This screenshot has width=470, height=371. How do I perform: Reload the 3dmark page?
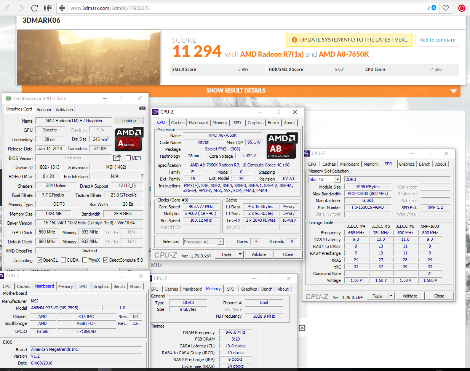pyautogui.click(x=34, y=8)
